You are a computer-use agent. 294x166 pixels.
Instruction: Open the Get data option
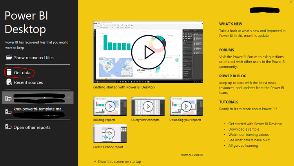tap(22, 73)
